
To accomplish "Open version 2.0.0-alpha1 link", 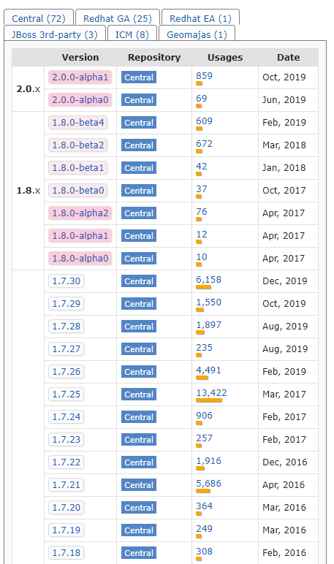I will coord(80,77).
